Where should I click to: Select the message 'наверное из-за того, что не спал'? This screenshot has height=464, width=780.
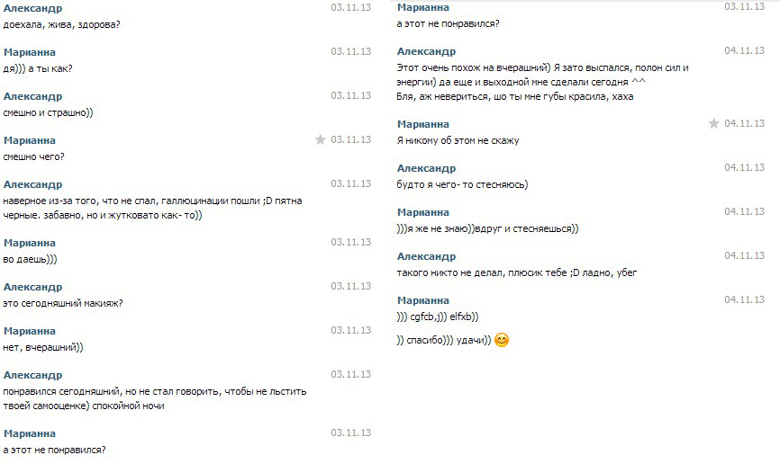(x=153, y=208)
